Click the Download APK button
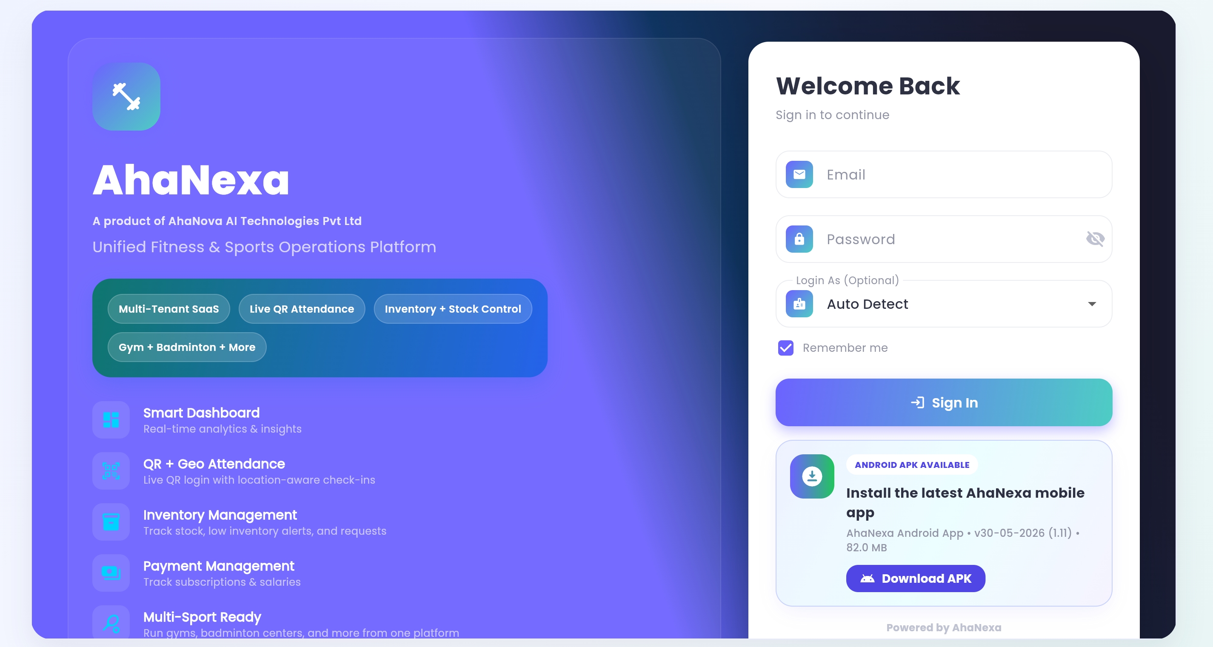Image resolution: width=1213 pixels, height=647 pixels. tap(916, 578)
